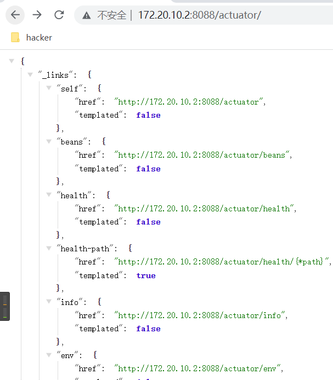Collapse the "health-path" node

49,248
